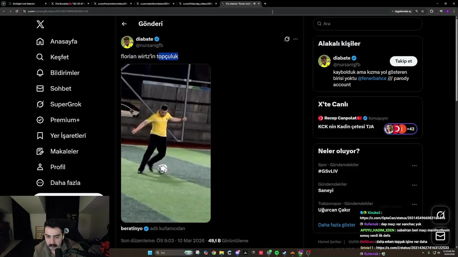This screenshot has width=458, height=257.
Task: Open diabate avatar in Alakalı kişiler
Action: point(324,61)
